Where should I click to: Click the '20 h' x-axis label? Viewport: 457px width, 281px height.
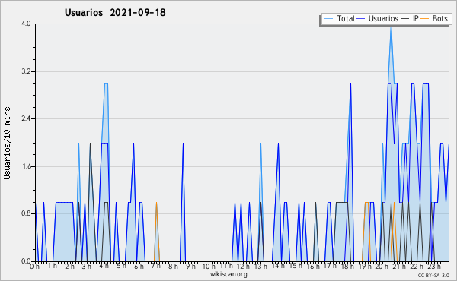pyautogui.click(x=382, y=267)
